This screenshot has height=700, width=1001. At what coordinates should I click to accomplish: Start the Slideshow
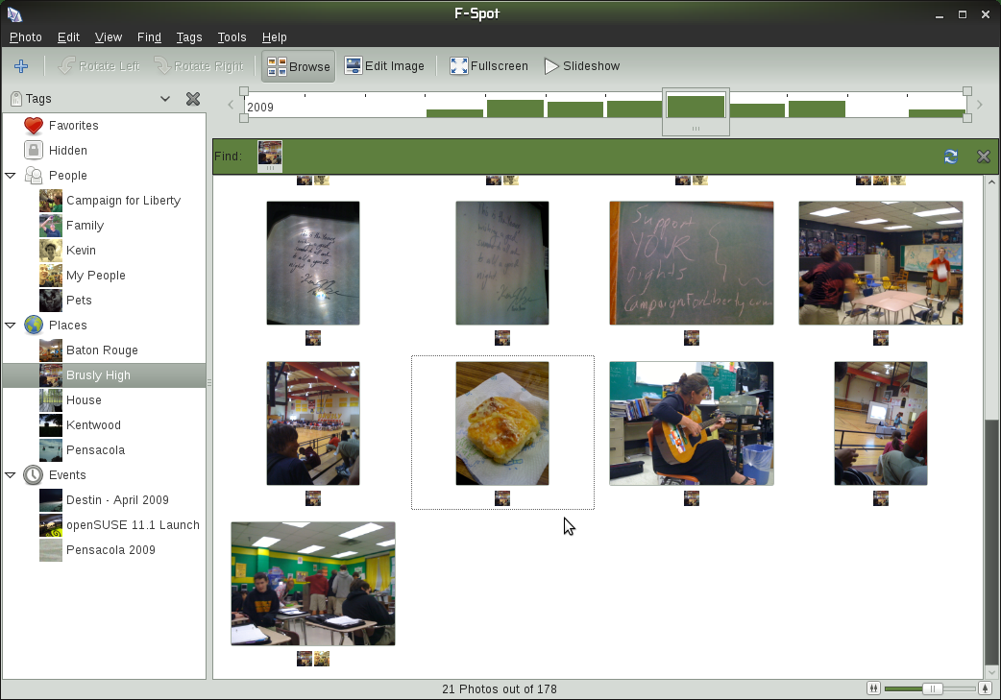[581, 66]
